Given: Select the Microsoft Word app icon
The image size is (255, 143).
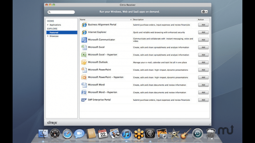Looking at the screenshot, I should 84,85.
